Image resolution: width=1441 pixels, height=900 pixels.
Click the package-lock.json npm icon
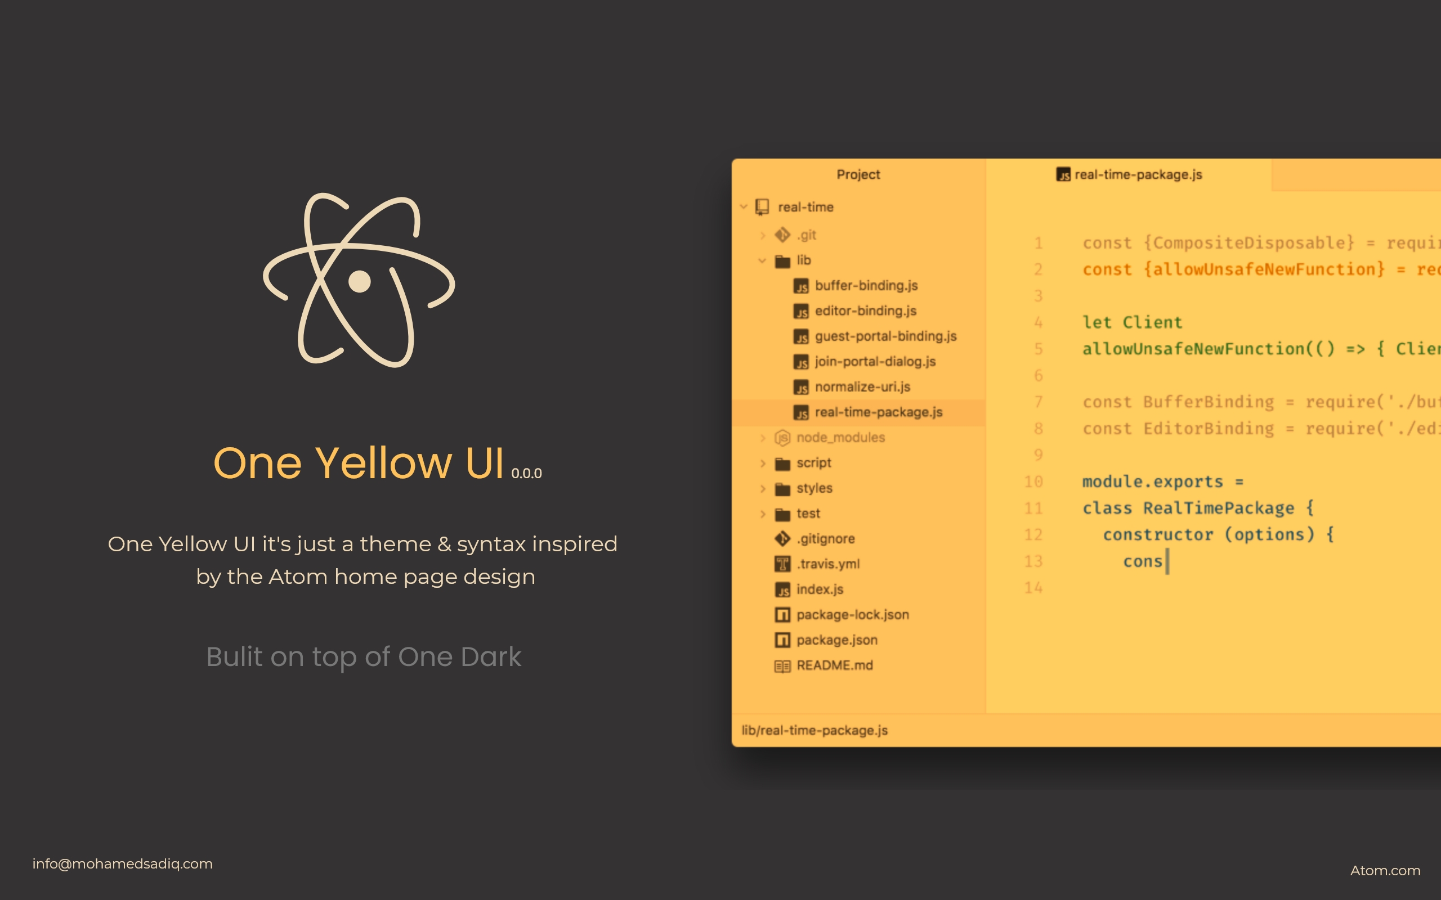pos(782,615)
